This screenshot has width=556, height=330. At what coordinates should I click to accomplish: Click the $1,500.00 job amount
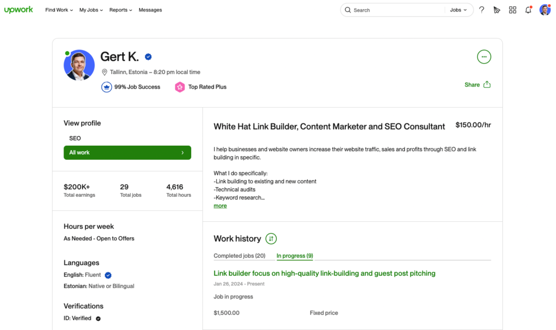click(x=226, y=313)
